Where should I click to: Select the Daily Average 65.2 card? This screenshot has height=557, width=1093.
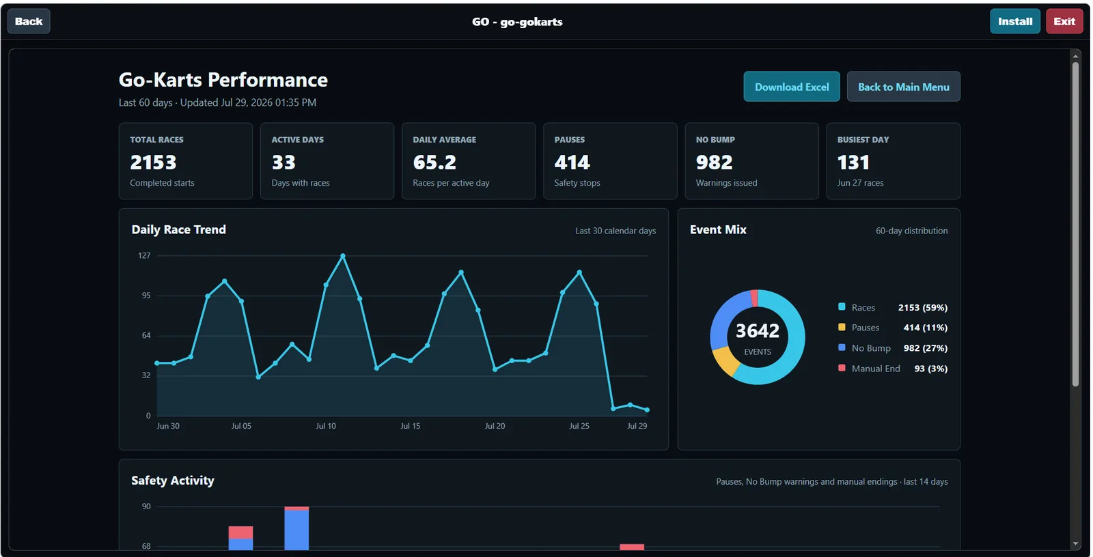(469, 161)
